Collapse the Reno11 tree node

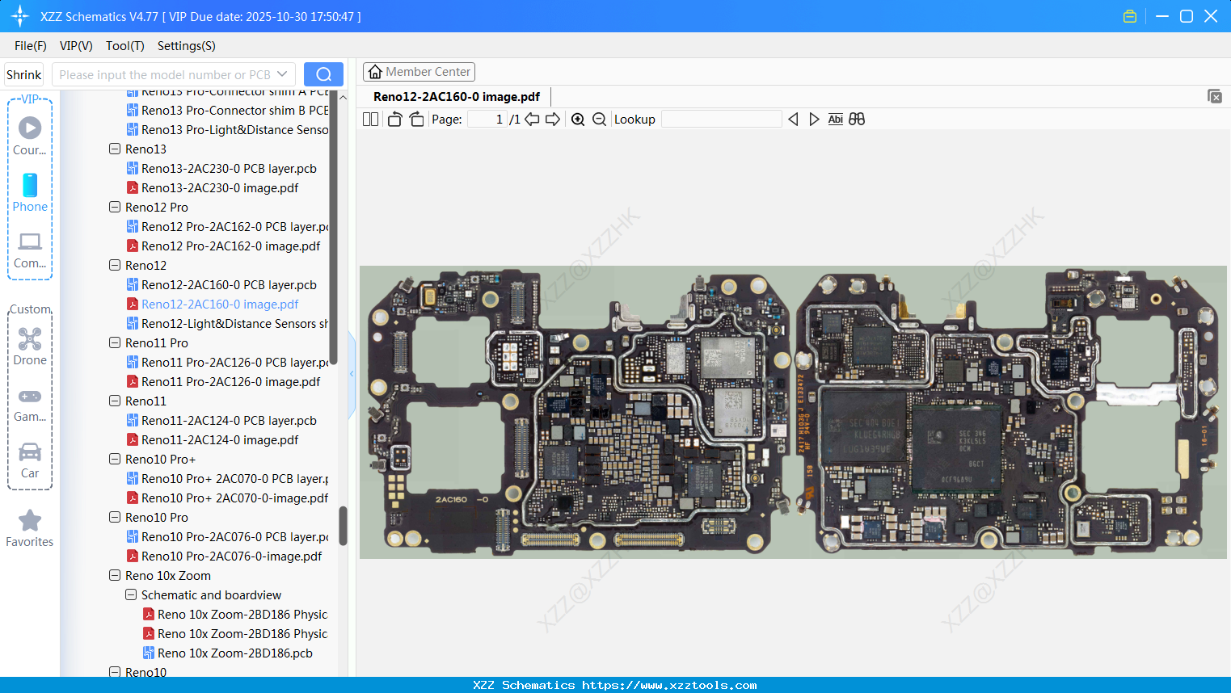coord(115,401)
